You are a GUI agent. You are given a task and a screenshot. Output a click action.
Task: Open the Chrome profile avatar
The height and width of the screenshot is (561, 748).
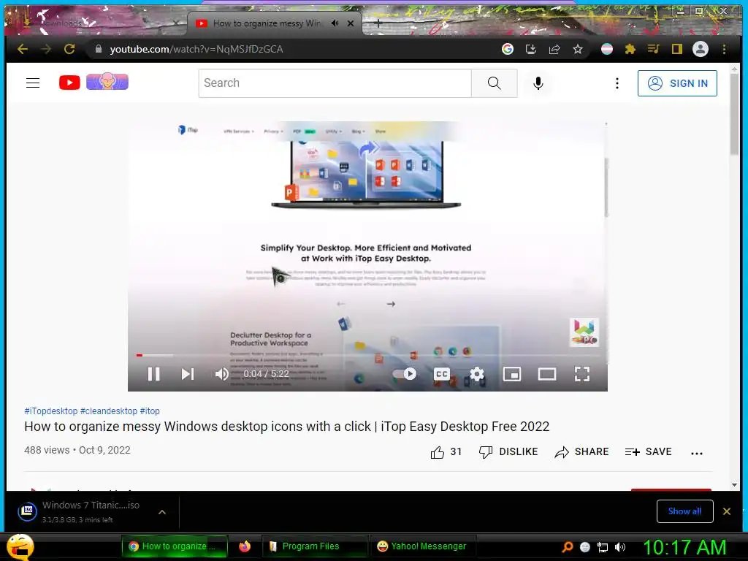(701, 49)
